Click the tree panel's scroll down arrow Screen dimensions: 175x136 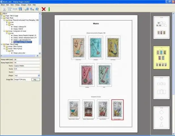(40, 53)
